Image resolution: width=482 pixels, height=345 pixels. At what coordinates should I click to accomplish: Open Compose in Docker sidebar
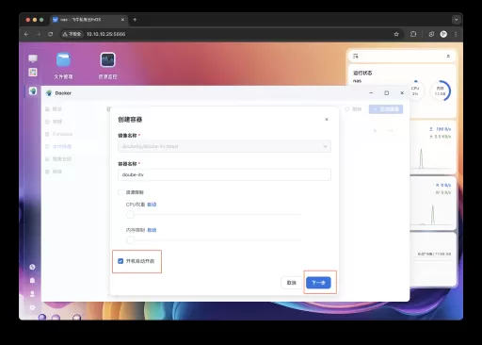[59, 134]
